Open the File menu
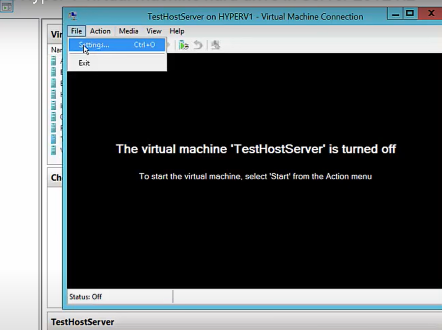Viewport: 442px width, 330px height. click(x=76, y=31)
